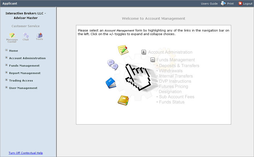
Task: Click the Welcome to Account Management heading
Action: pyautogui.click(x=154, y=18)
